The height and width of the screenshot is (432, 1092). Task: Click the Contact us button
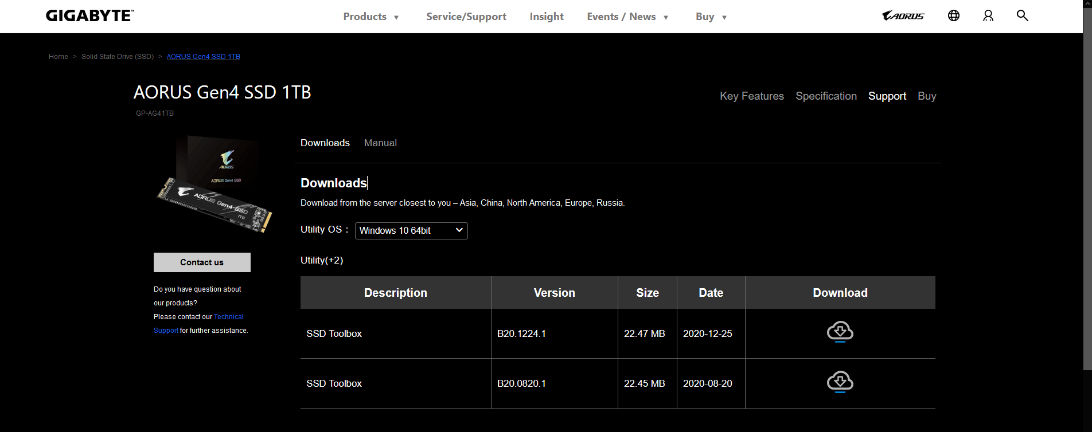point(202,262)
